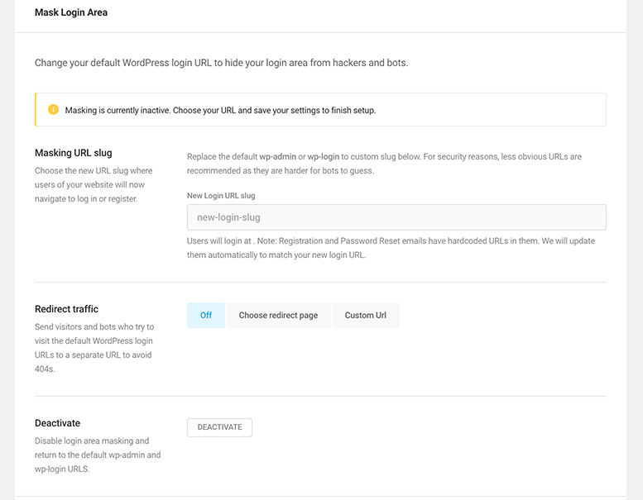Viewport: 643px width, 500px height.
Task: Click the Mask Login Area panel title
Action: [x=71, y=13]
